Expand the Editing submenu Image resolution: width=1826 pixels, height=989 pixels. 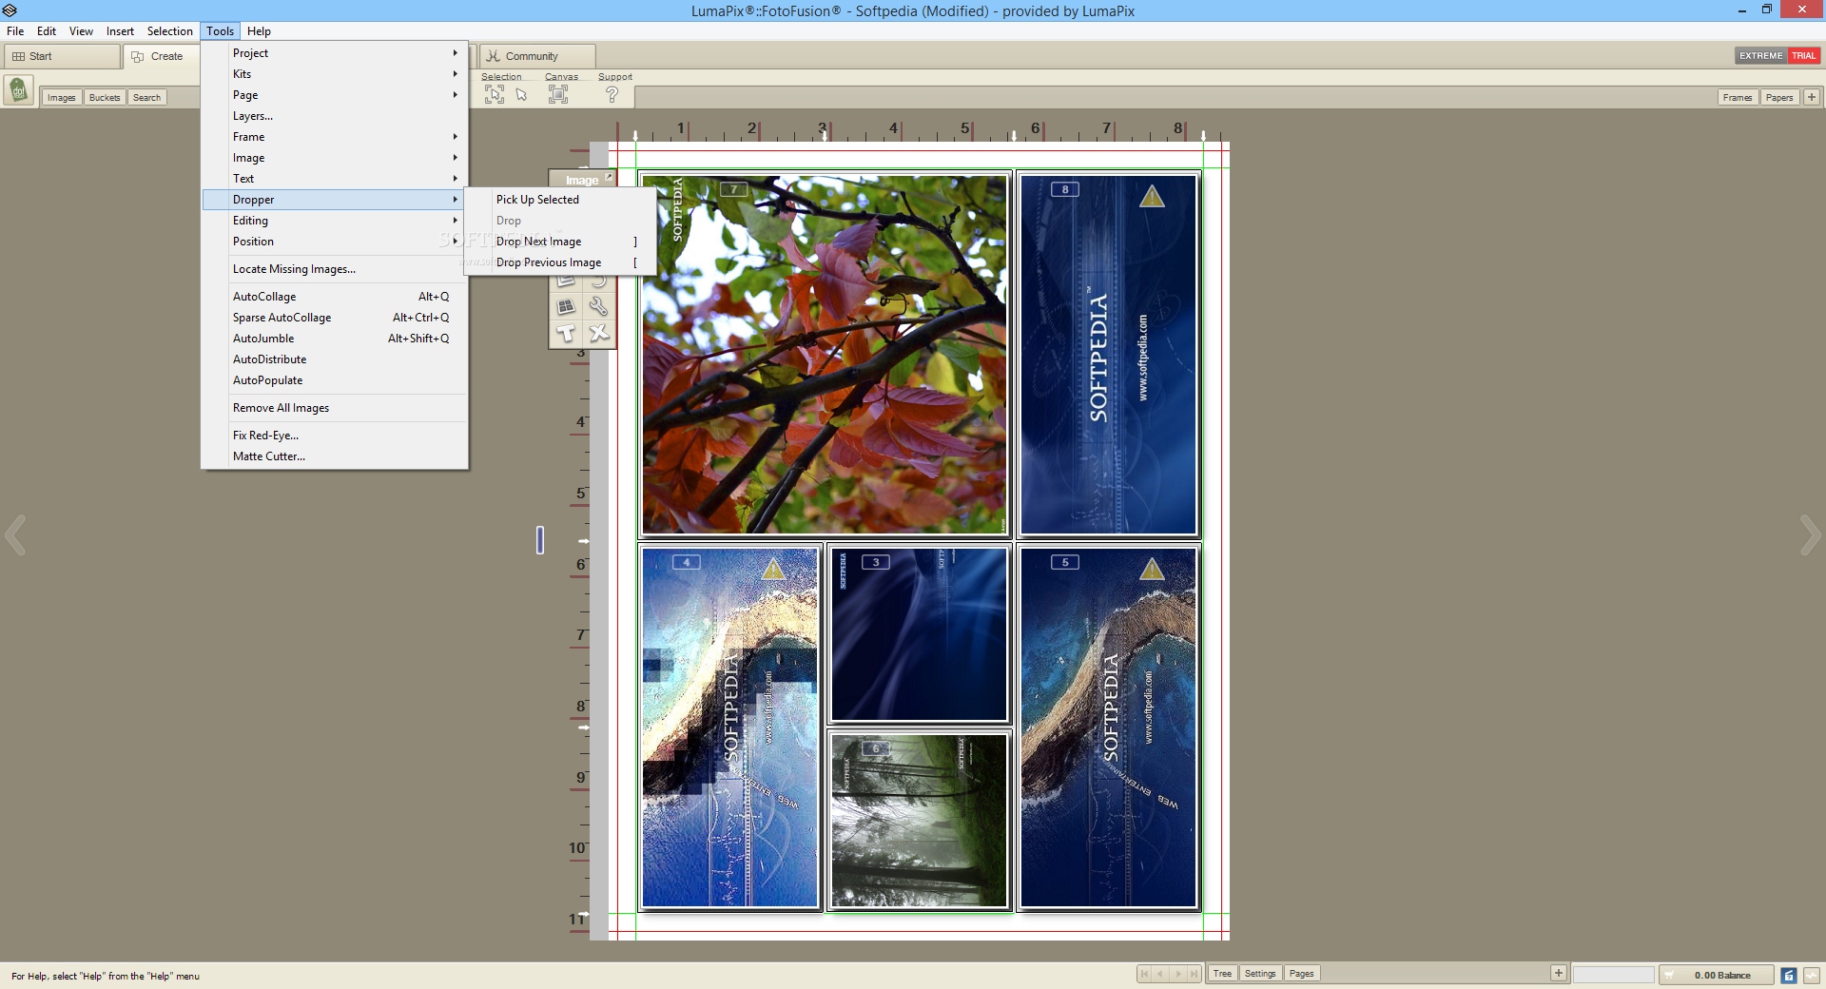pyautogui.click(x=335, y=221)
